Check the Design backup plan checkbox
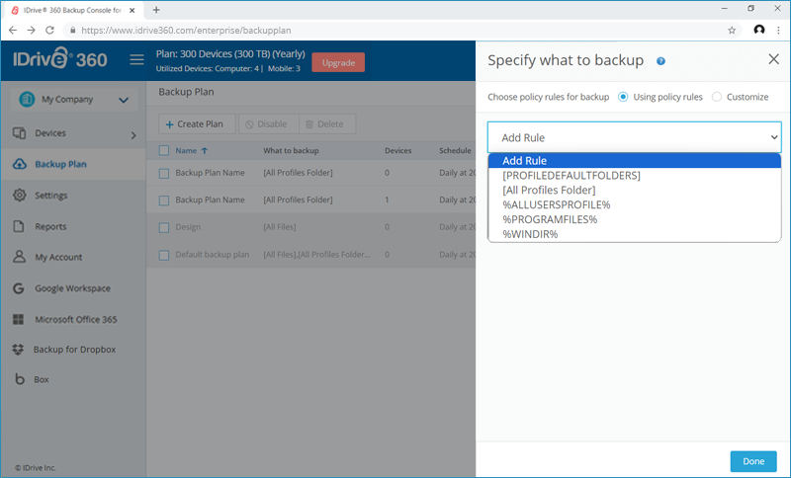The width and height of the screenshot is (791, 478). pyautogui.click(x=164, y=227)
